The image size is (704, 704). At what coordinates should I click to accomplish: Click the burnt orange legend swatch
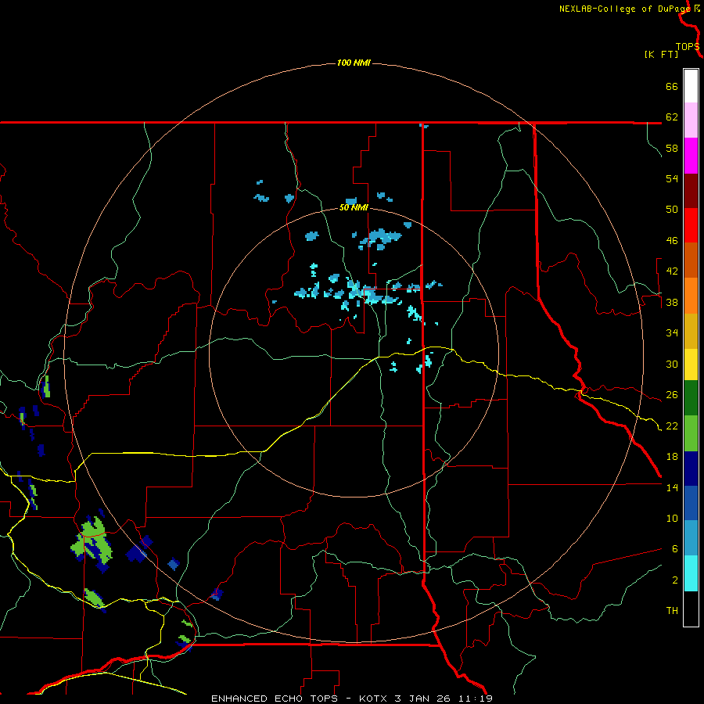691,260
